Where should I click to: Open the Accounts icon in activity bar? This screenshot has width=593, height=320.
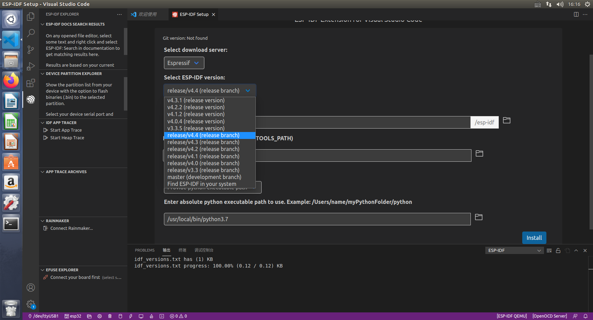[x=31, y=288]
